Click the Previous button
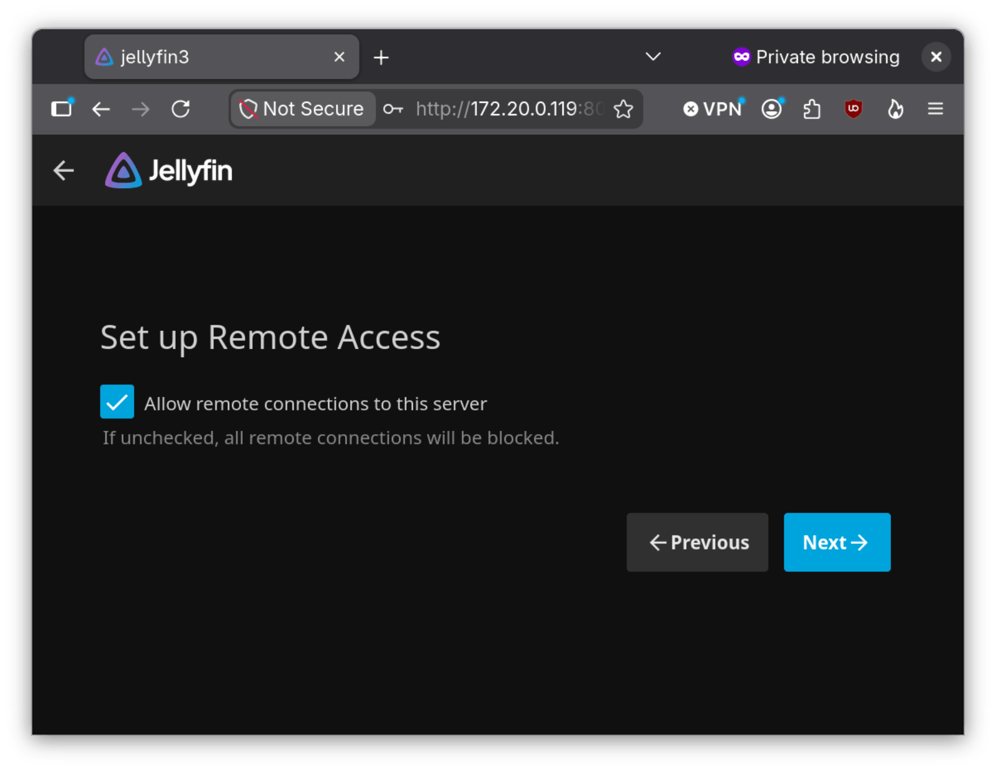Viewport: 996px width, 770px height. coord(697,542)
